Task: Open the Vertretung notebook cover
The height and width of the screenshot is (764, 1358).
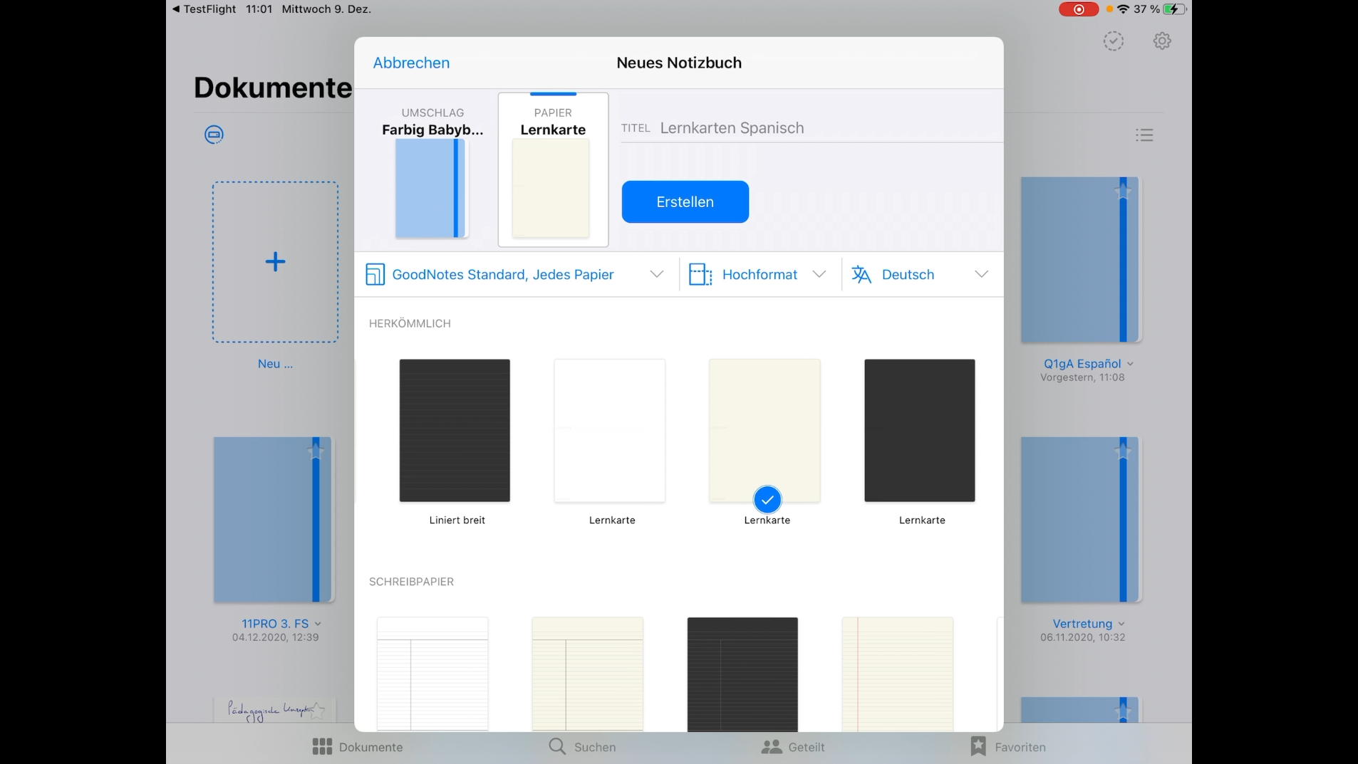Action: pyautogui.click(x=1081, y=520)
